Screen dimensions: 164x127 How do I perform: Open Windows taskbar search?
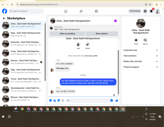pyautogui.click(x=9, y=117)
